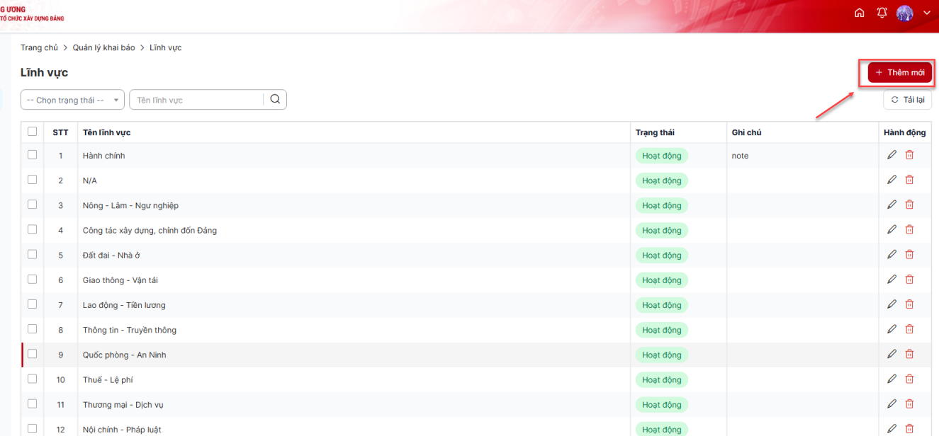Click the Thông tin - Truyền thông name
Image resolution: width=939 pixels, height=436 pixels.
pyautogui.click(x=130, y=330)
